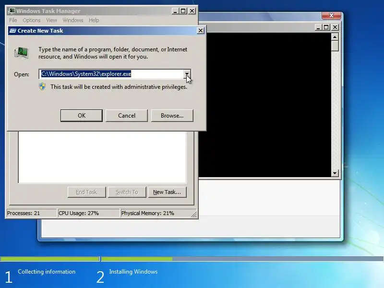384x288 pixels.
Task: Cancel the Create New Task dialog
Action: tap(127, 115)
